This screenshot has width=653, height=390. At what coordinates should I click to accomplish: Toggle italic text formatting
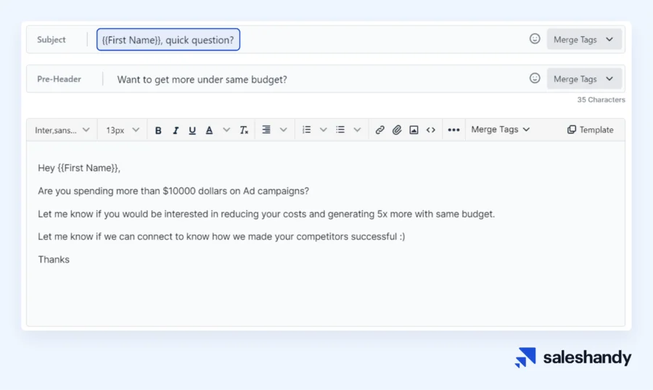(176, 130)
